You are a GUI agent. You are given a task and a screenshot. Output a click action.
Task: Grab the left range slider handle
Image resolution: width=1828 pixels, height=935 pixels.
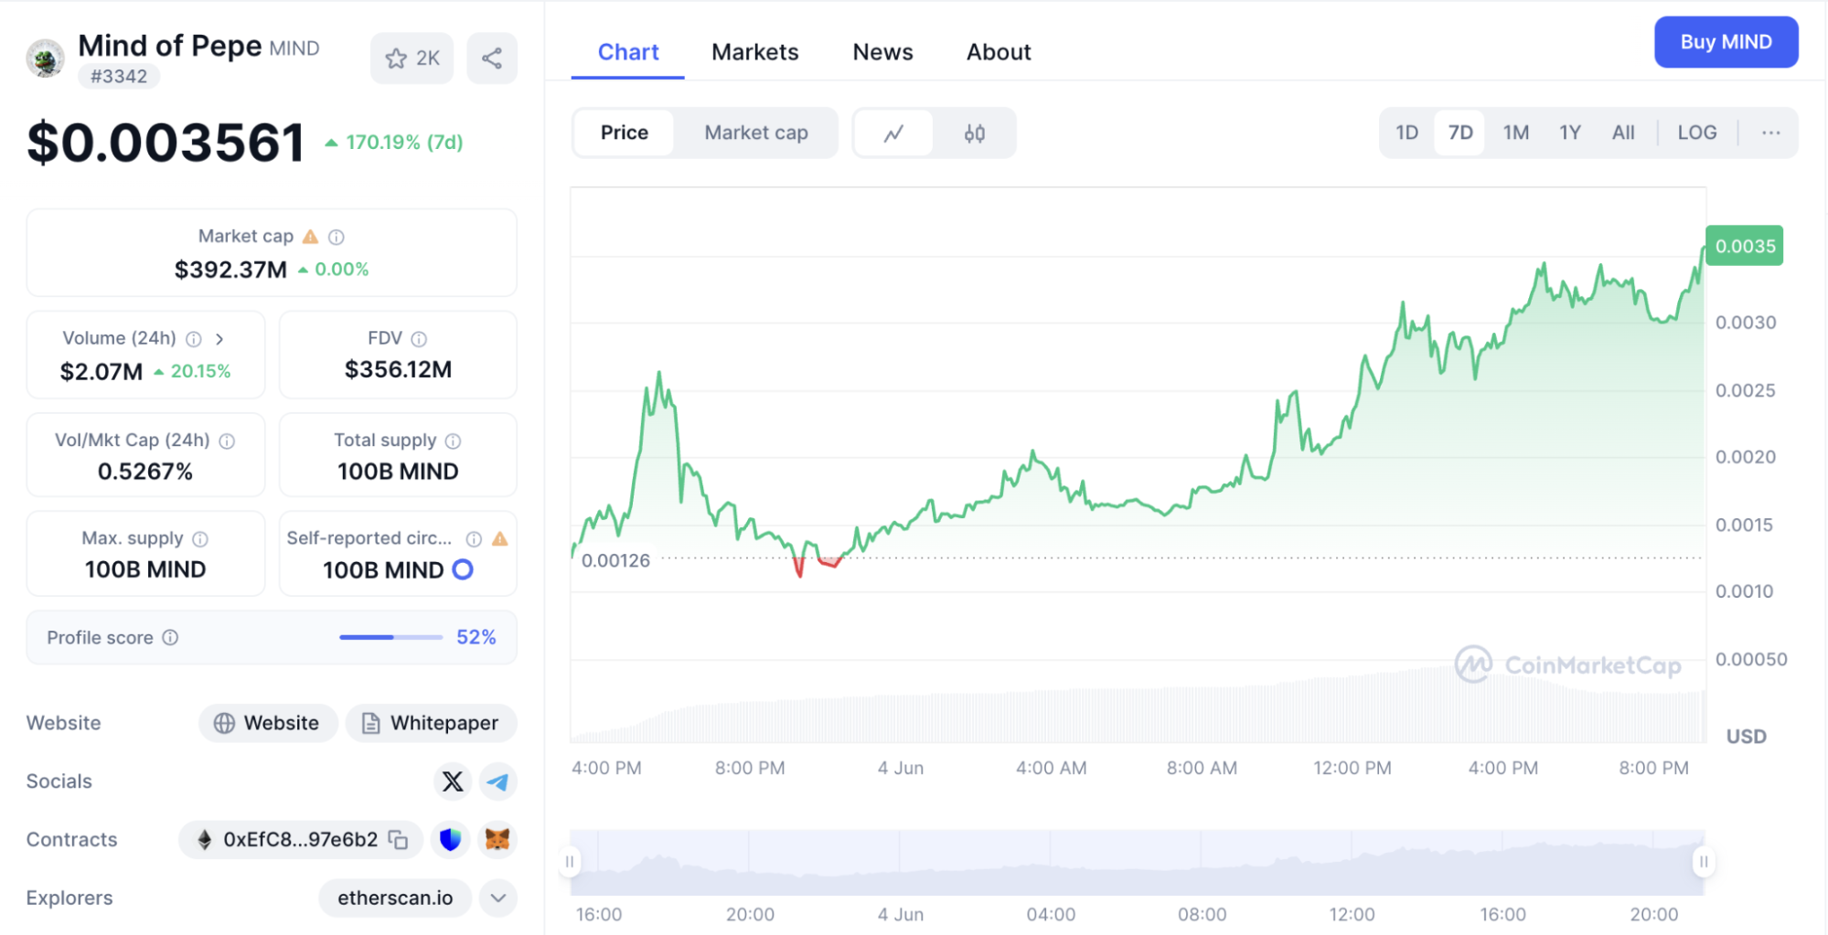pyautogui.click(x=569, y=861)
